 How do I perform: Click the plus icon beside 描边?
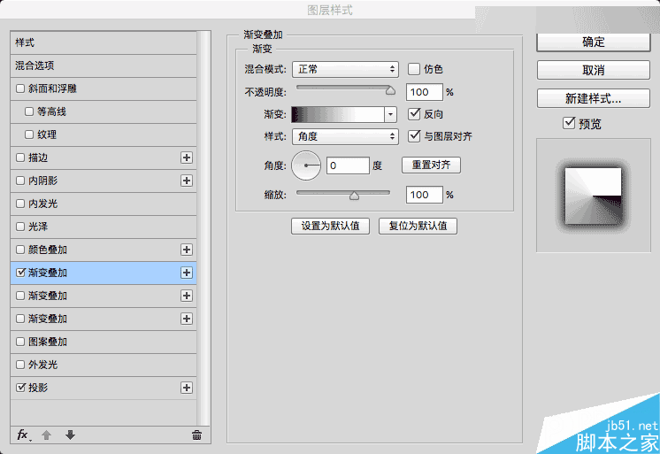point(187,158)
